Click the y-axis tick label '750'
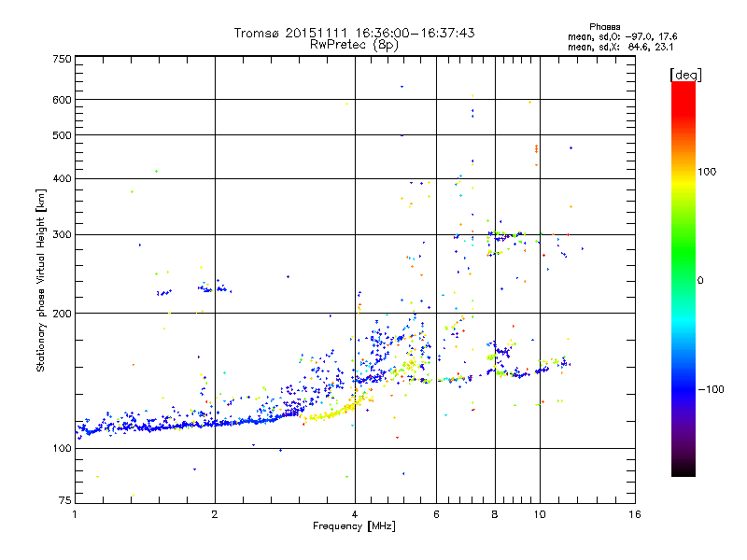 [62, 59]
